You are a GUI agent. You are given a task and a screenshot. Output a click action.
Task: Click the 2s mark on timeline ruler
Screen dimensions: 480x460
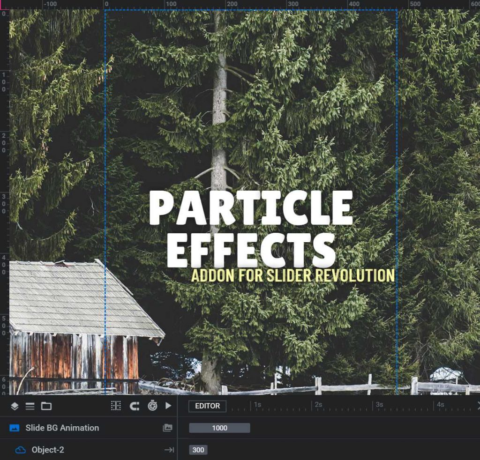318,404
